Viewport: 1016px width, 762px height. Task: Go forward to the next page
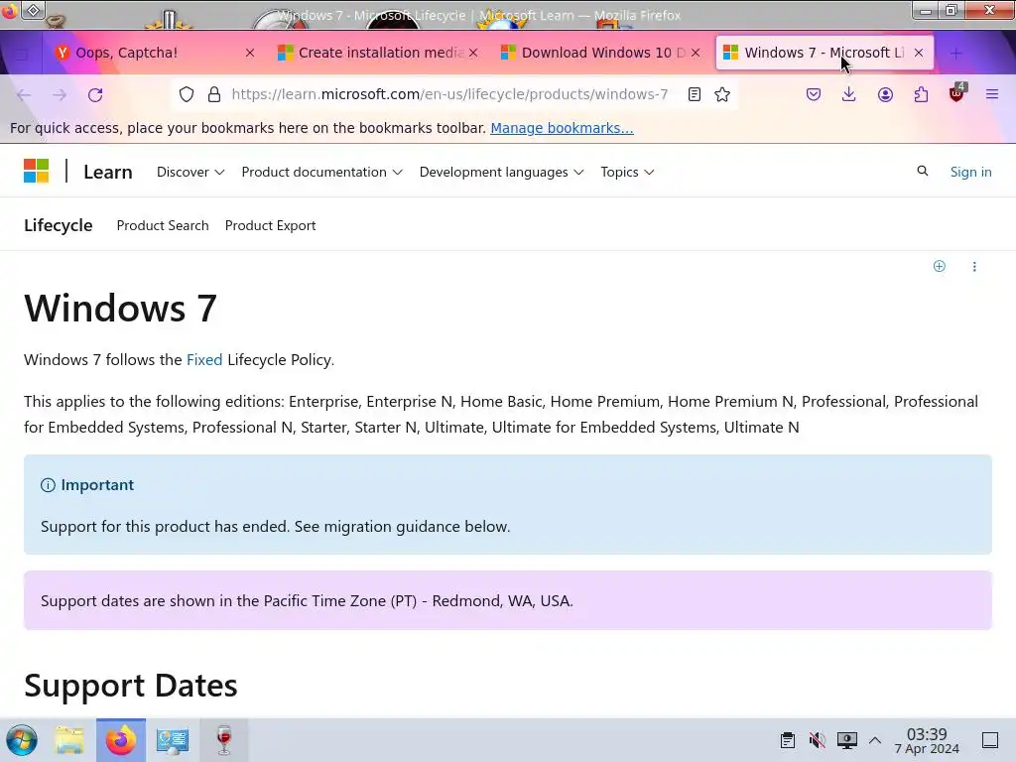click(60, 94)
